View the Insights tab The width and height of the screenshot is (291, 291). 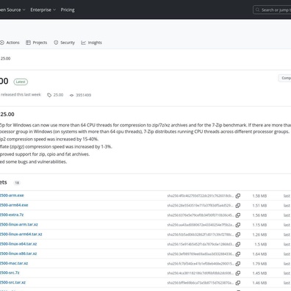91,43
